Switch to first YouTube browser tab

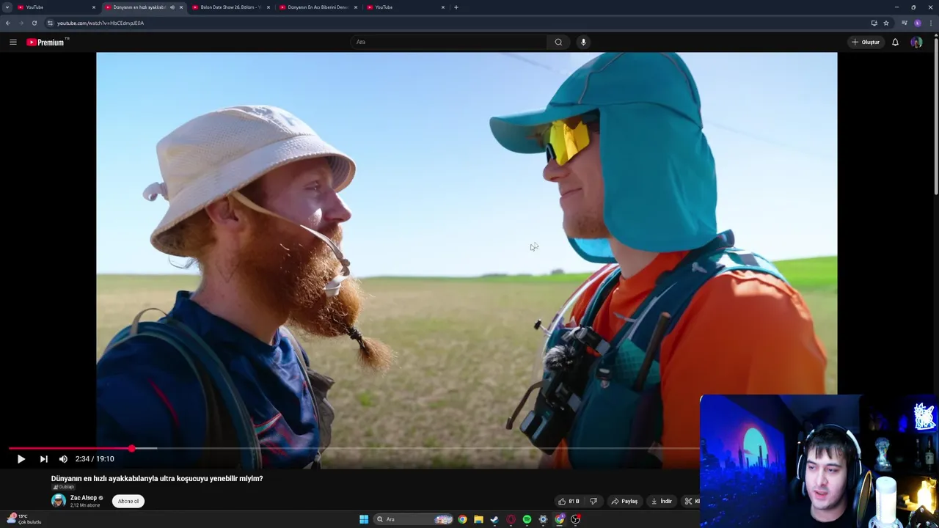pyautogui.click(x=55, y=7)
